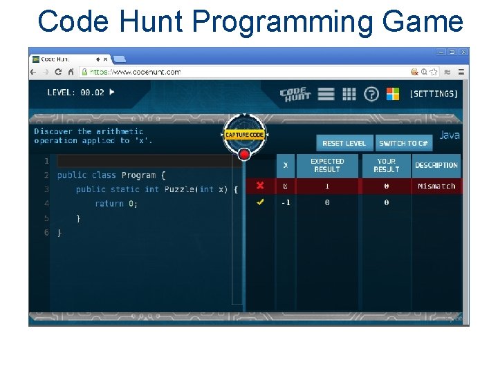Click the -1 value in X column
This screenshot has width=498, height=373.
286,202
